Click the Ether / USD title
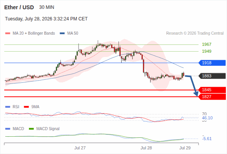Viewport: 227px width, 154px height. coord(19,7)
